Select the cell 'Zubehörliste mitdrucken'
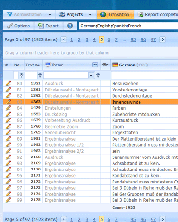178x222 pixels. [x=144, y=114]
